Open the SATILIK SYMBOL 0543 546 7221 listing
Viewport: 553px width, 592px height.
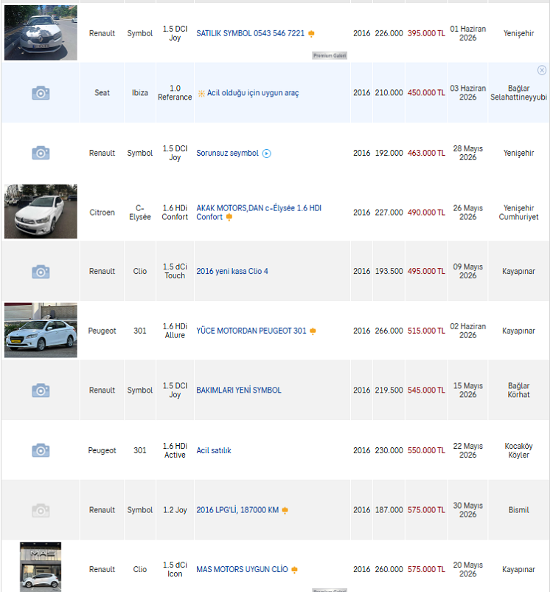(x=250, y=33)
